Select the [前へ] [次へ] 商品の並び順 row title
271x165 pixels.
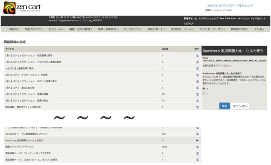coord(20,88)
